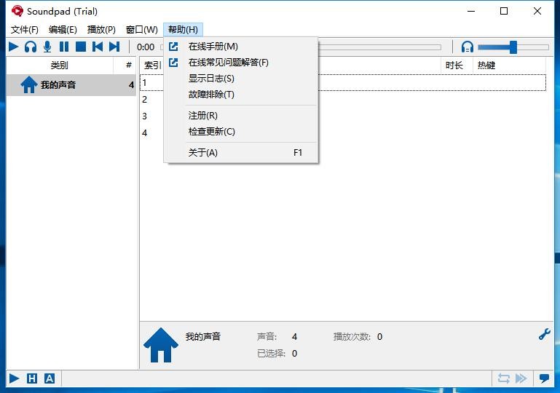Skip to the next sound
The image size is (560, 393).
coord(114,47)
